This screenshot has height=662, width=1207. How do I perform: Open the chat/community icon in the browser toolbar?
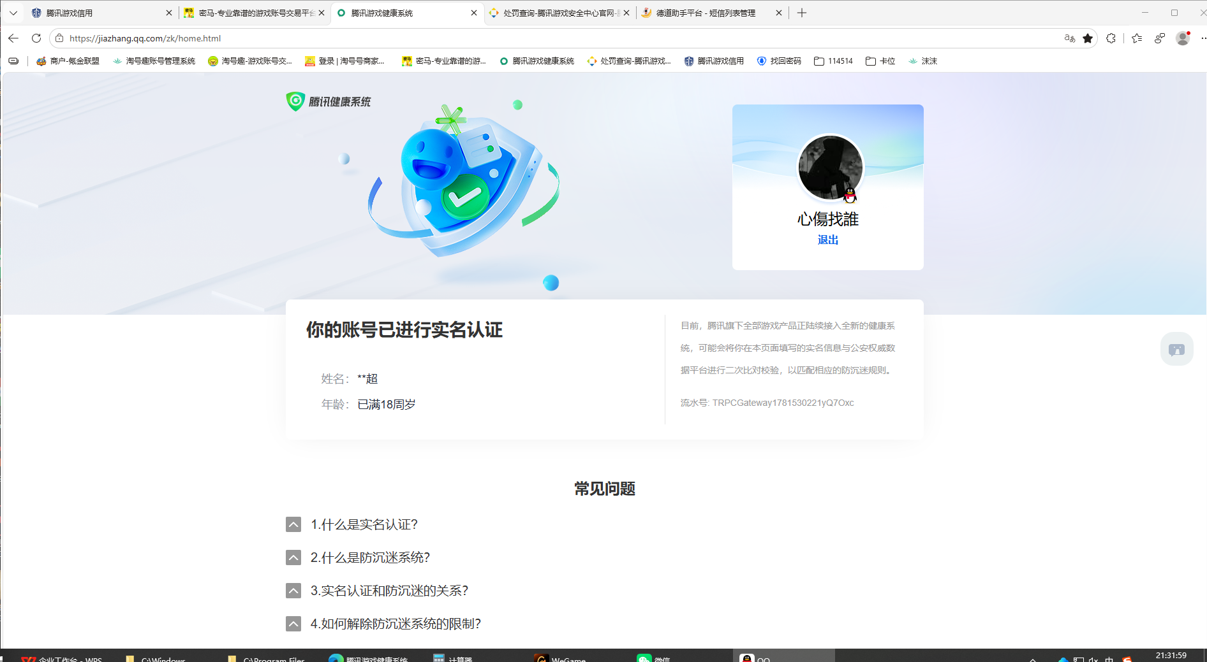1160,38
